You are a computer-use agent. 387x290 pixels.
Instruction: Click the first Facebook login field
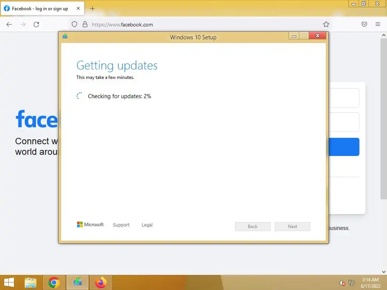(x=344, y=98)
